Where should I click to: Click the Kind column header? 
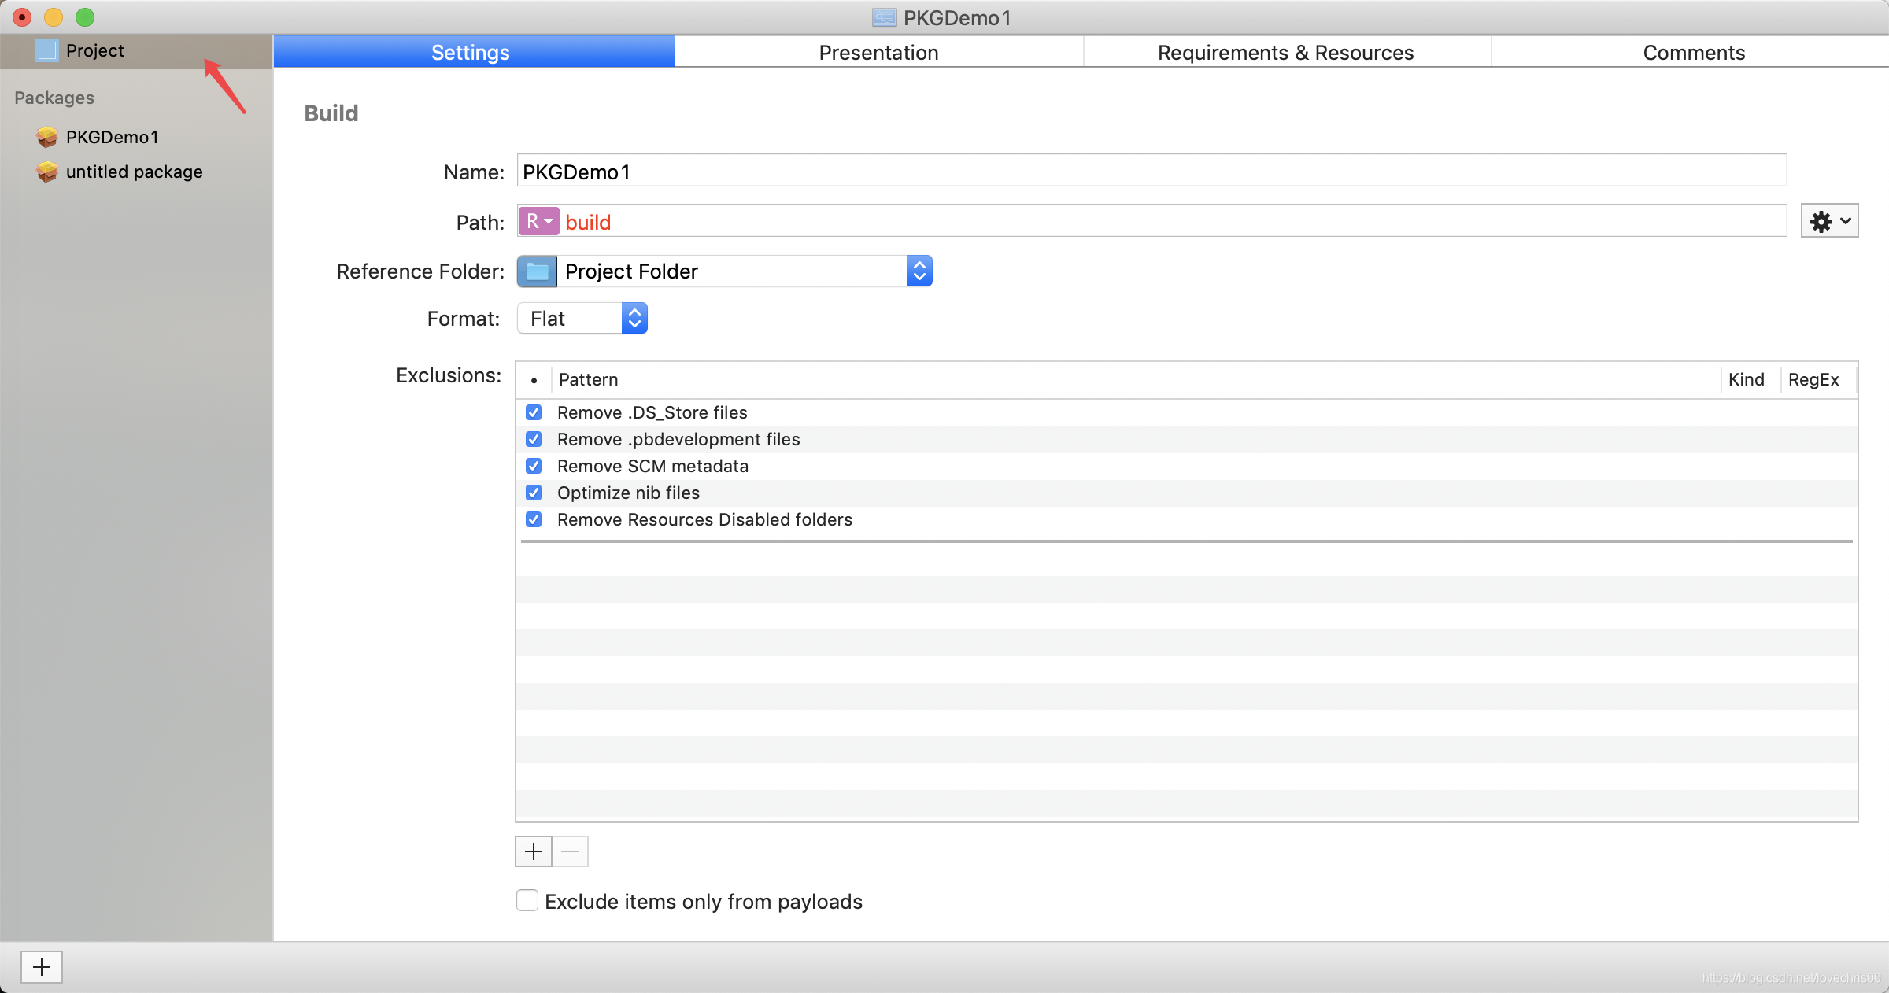tap(1749, 380)
